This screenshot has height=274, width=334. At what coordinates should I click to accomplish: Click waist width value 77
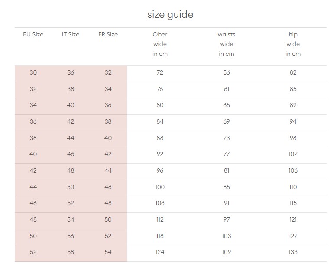(227, 154)
